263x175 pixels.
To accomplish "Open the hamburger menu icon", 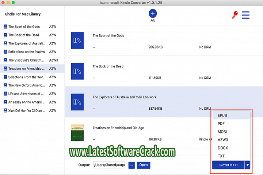I will (245, 15).
